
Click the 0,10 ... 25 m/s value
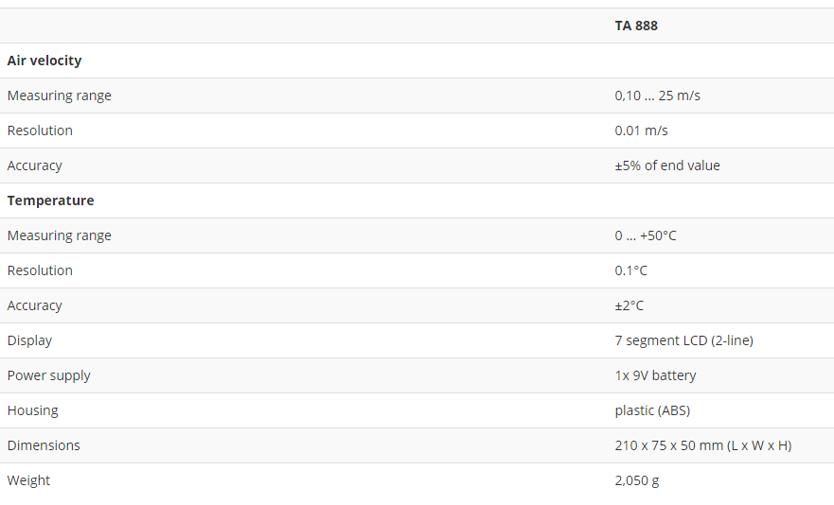click(x=657, y=96)
